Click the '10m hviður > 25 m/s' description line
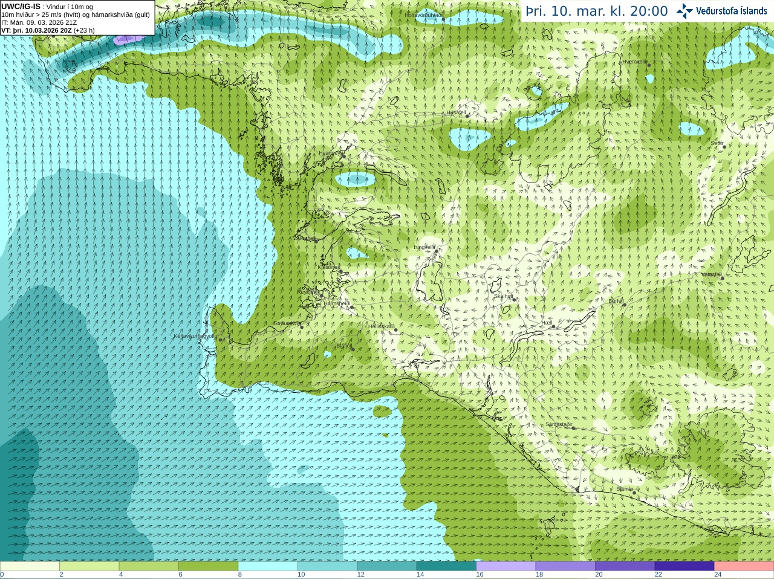 (76, 15)
